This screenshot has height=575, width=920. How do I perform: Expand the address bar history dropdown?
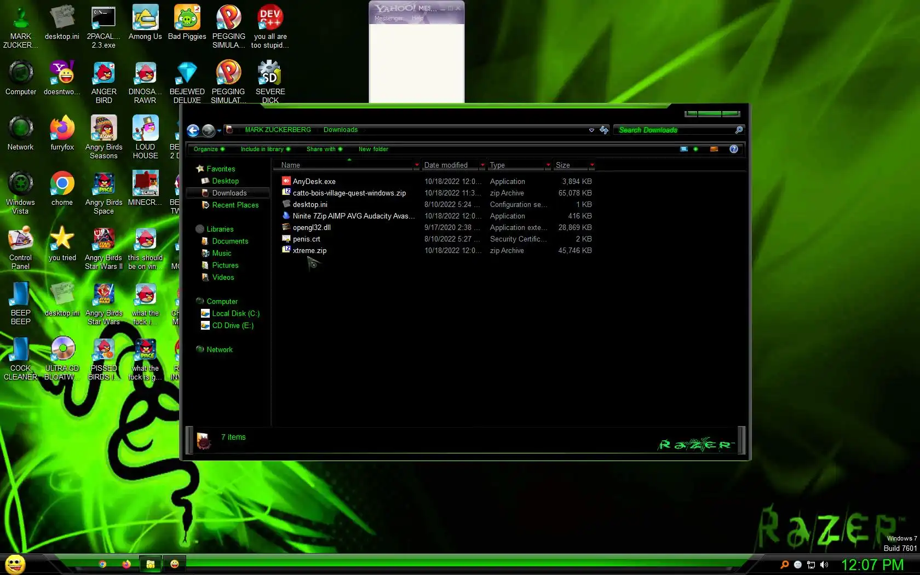(591, 130)
